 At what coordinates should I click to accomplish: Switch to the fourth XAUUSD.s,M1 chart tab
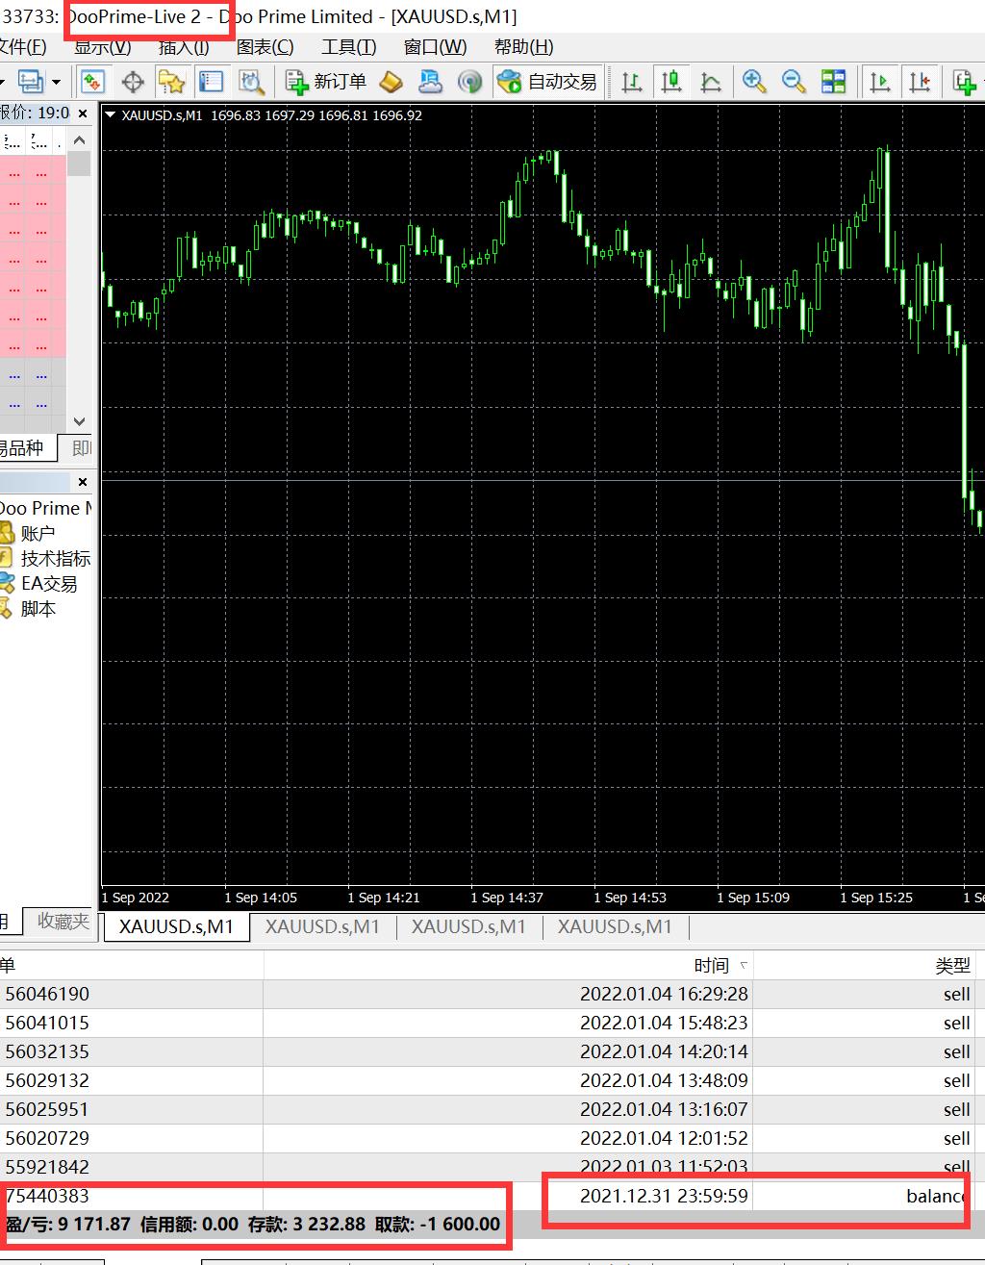click(615, 926)
